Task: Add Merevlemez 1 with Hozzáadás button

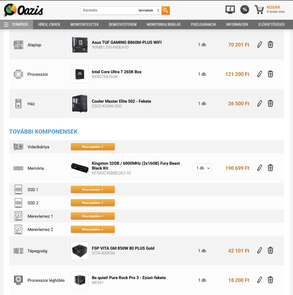Action: [93, 216]
